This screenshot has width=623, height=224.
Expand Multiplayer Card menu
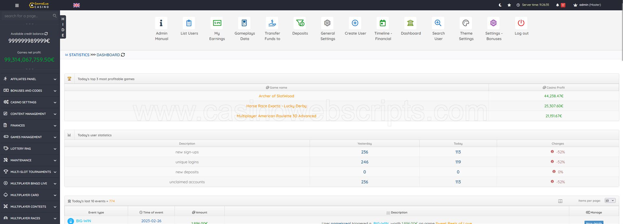[30, 195]
